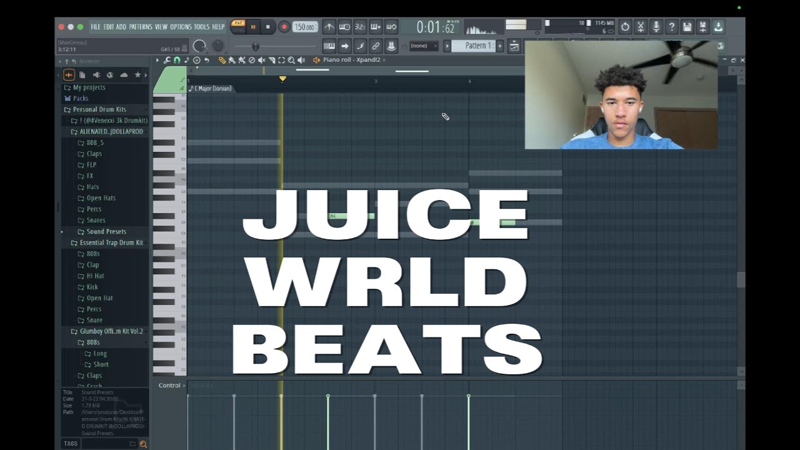Open the OPTIONS menu
The image size is (800, 450).
pos(181,27)
